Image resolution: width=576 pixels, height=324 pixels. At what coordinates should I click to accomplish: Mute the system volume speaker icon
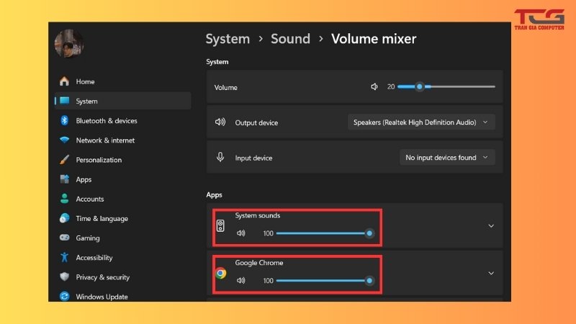[374, 87]
